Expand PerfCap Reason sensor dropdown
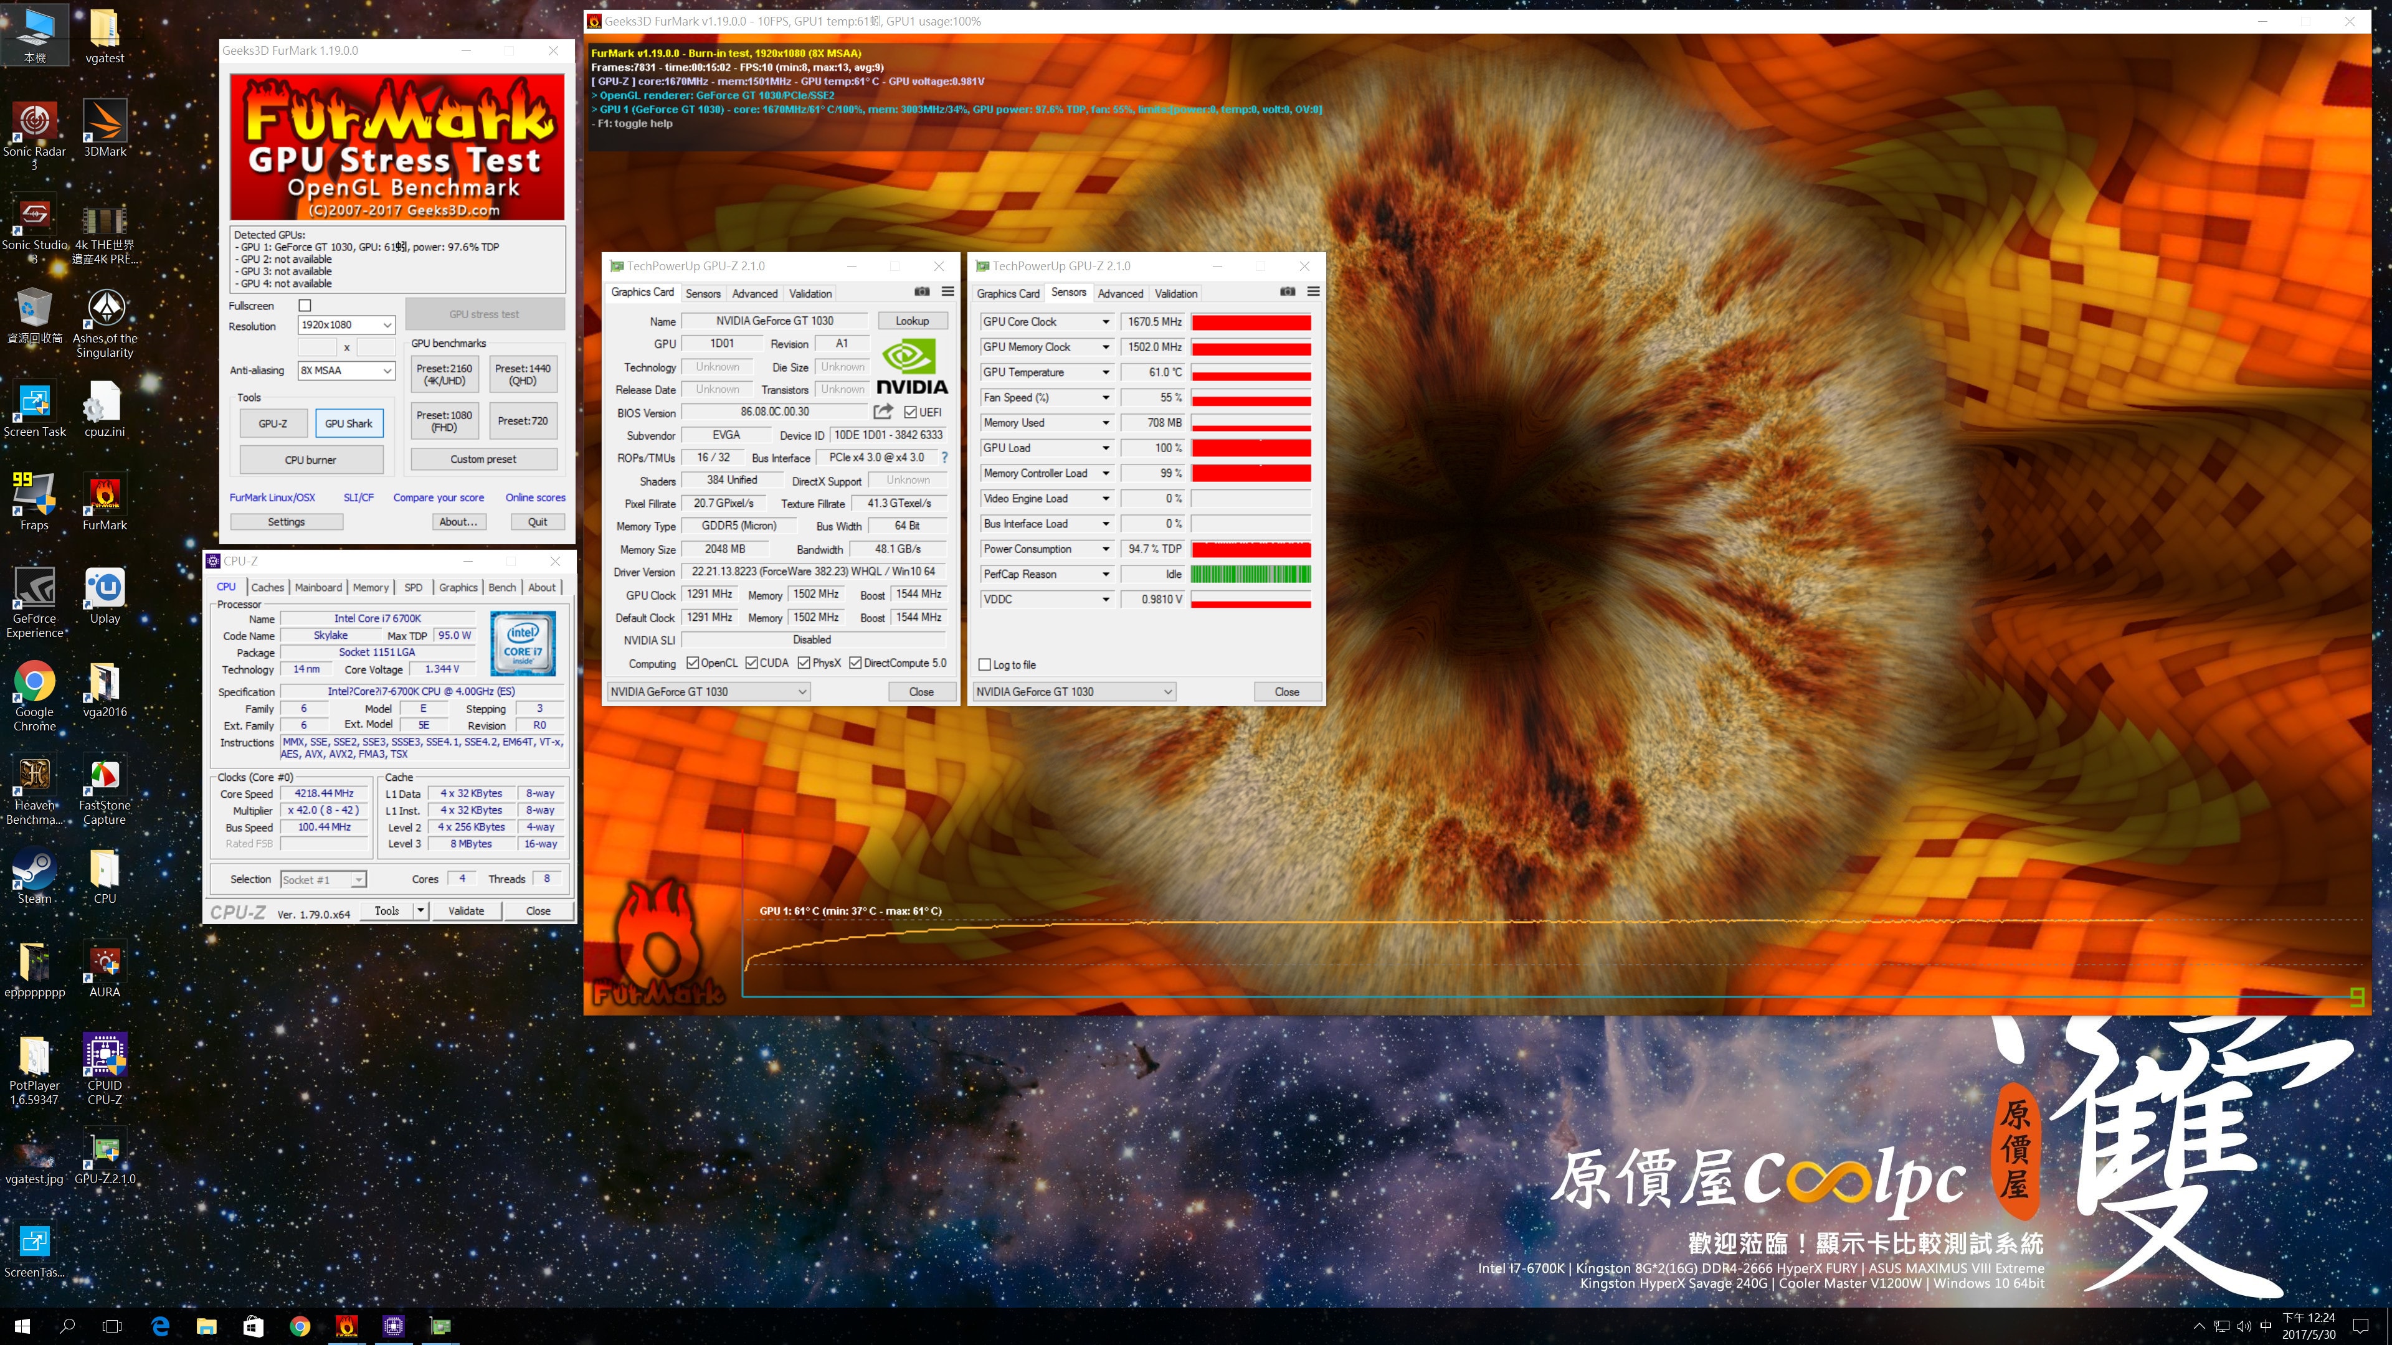 pyautogui.click(x=1105, y=575)
